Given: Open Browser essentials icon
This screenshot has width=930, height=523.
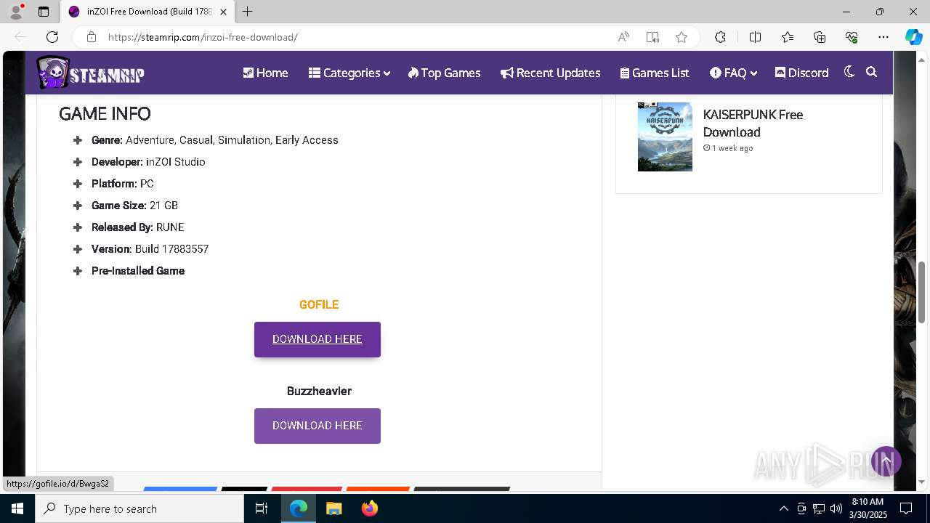Looking at the screenshot, I should pyautogui.click(x=852, y=37).
